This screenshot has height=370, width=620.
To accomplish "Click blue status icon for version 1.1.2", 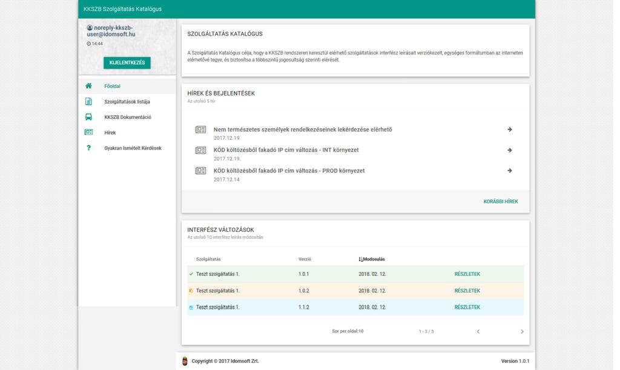I will point(191,307).
